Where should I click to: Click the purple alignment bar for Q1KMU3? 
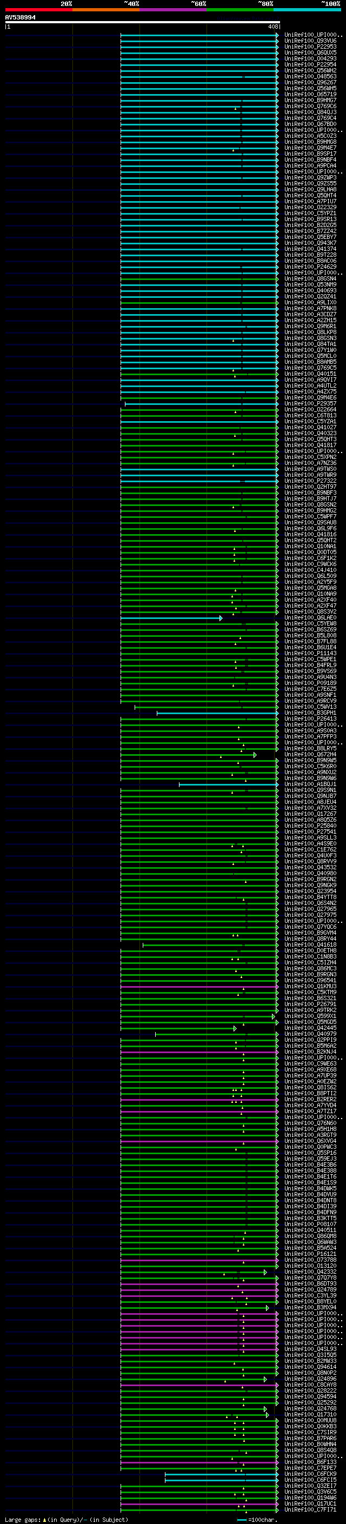click(x=200, y=987)
